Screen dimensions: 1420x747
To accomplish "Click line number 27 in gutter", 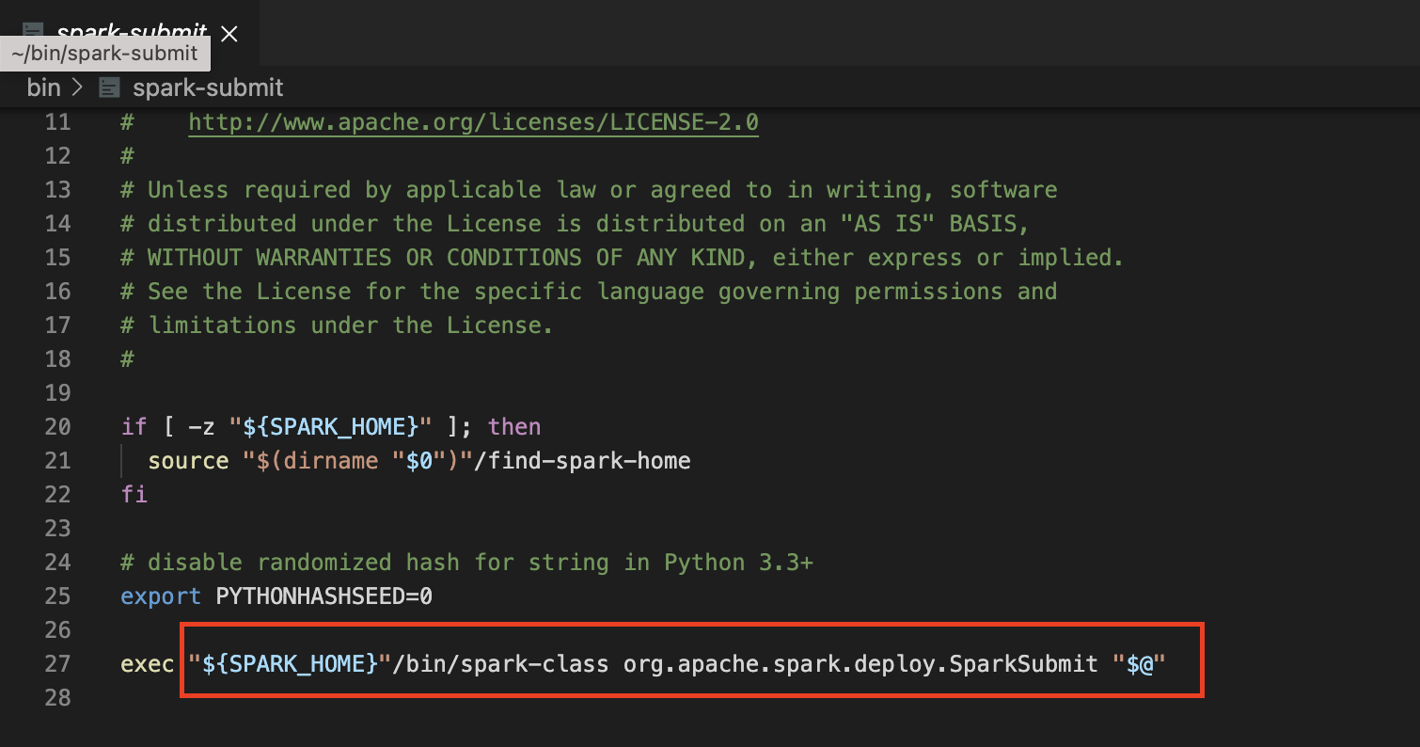I will click(57, 664).
